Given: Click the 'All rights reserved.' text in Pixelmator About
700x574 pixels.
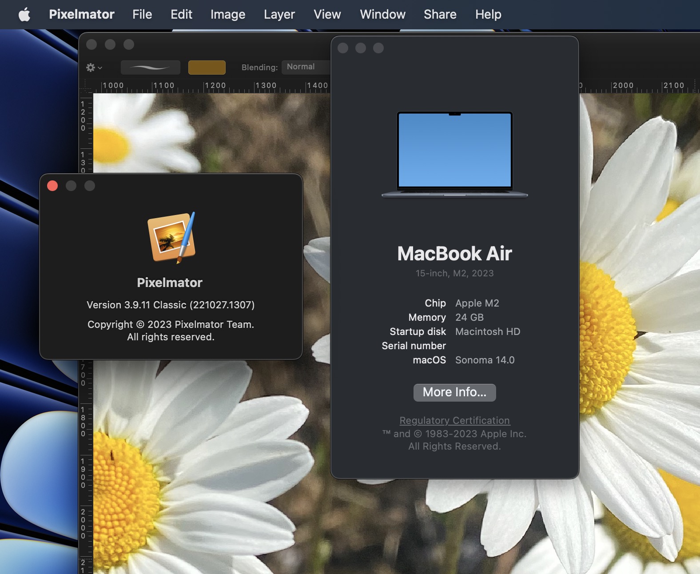Looking at the screenshot, I should [171, 337].
